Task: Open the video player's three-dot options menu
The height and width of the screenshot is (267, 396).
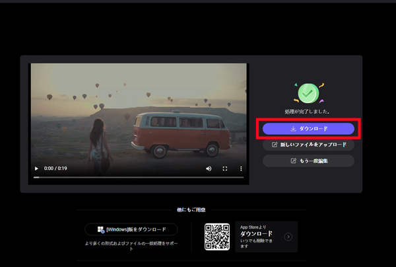Action: (x=240, y=169)
